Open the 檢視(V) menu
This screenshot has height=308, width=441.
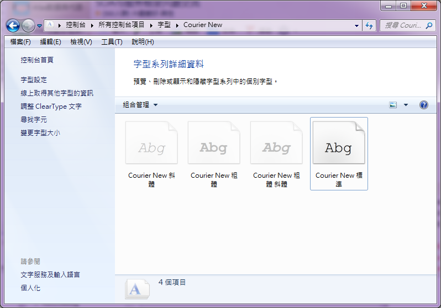click(81, 42)
